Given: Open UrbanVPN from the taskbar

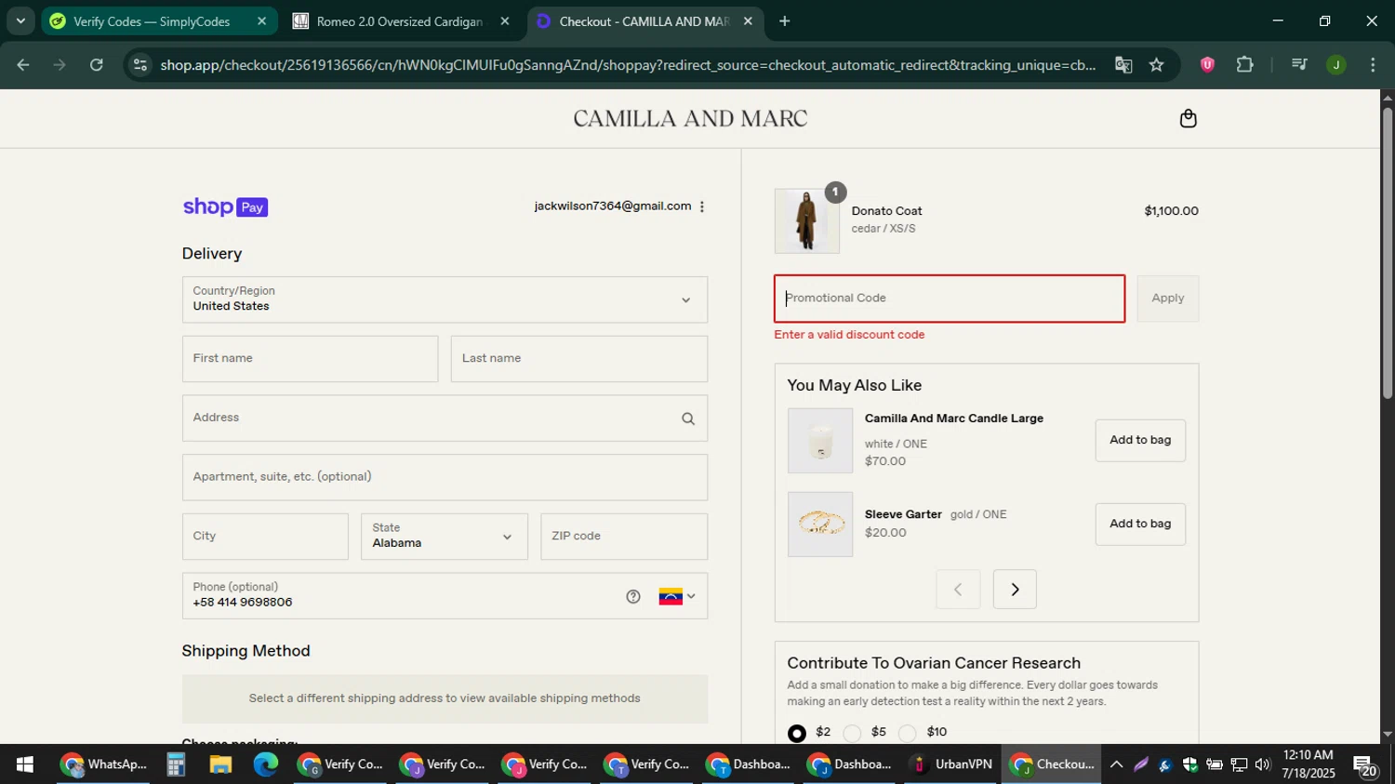Looking at the screenshot, I should click(x=951, y=764).
